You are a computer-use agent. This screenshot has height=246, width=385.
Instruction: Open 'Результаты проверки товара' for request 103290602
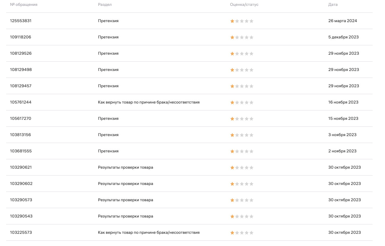(126, 184)
